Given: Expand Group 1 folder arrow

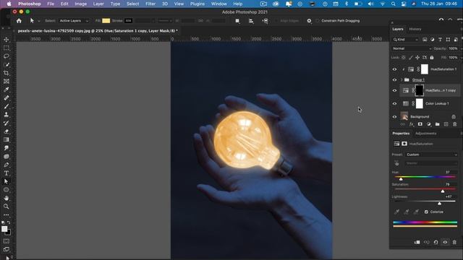Looking at the screenshot, I should click(402, 80).
